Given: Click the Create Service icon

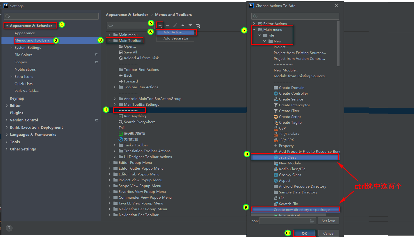Looking at the screenshot, I should [x=276, y=99].
